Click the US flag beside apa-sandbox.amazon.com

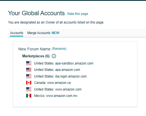(x=29, y=63)
